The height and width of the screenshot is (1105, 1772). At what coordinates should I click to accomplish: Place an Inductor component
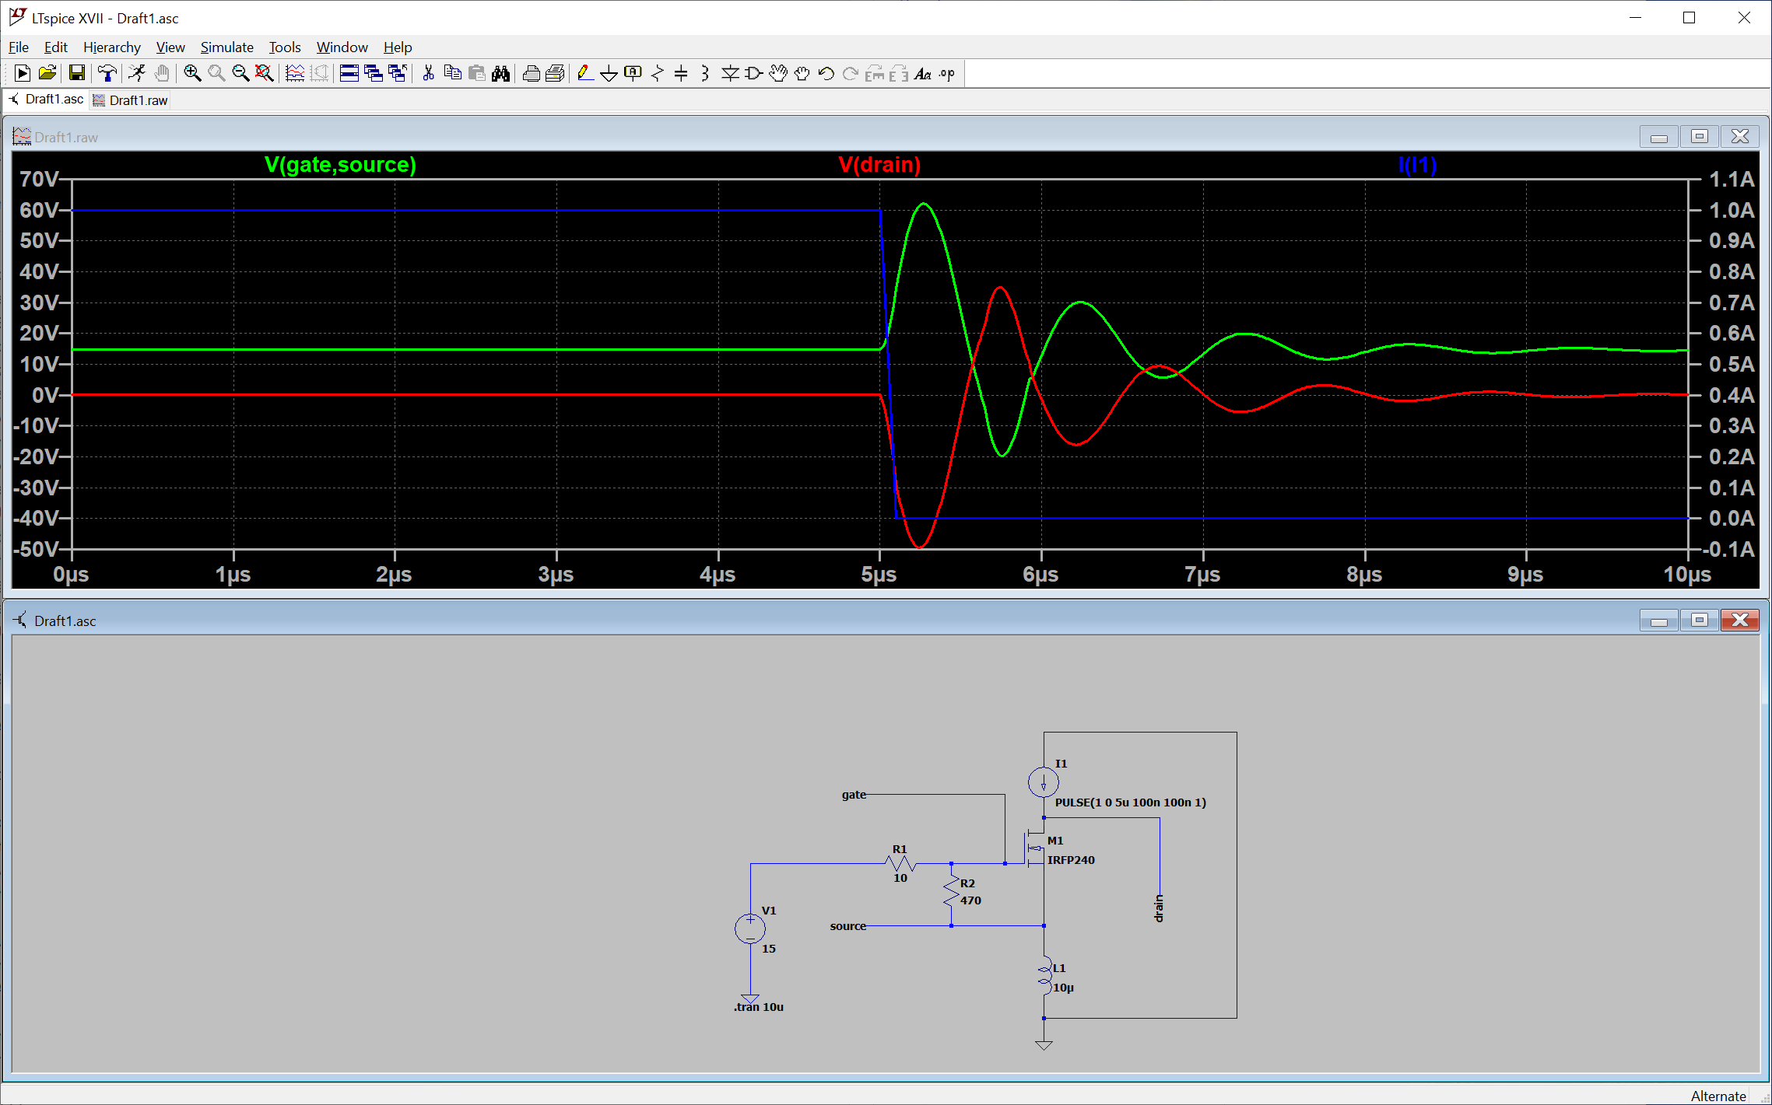tap(705, 74)
